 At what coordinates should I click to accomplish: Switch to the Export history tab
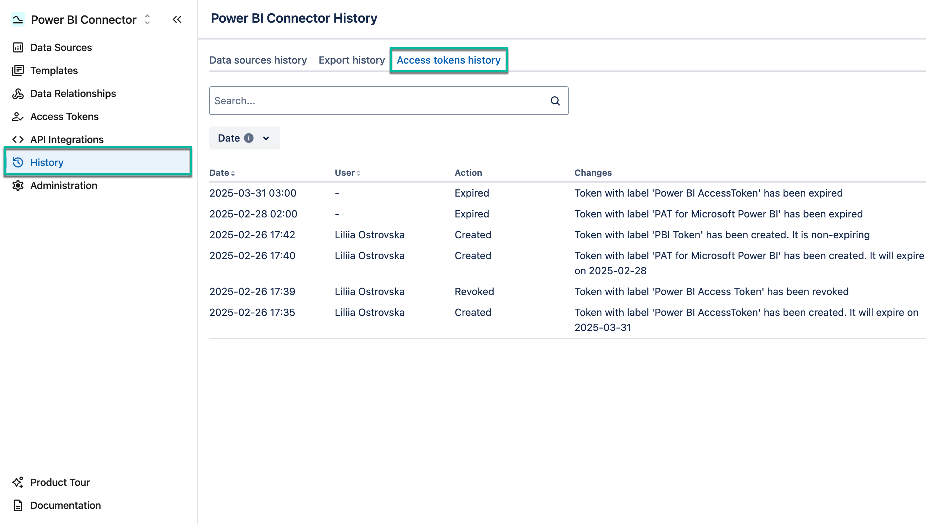pyautogui.click(x=352, y=60)
